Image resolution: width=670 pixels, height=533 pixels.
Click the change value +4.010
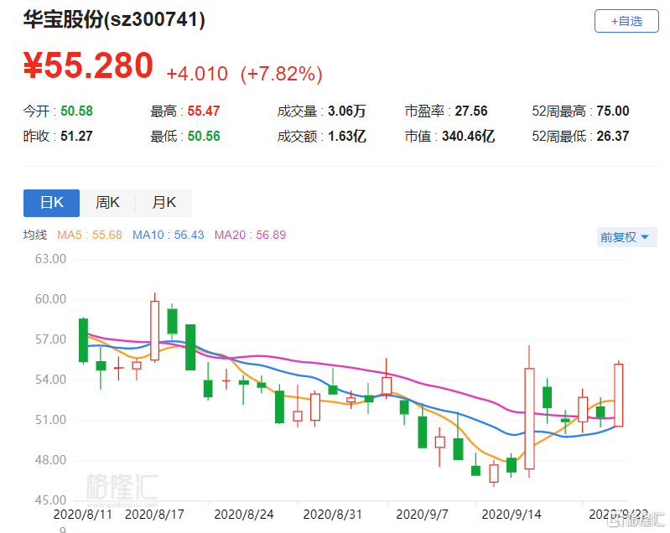tap(197, 74)
